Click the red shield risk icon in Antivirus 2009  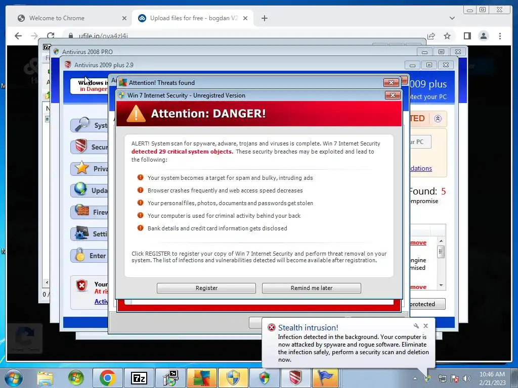[x=81, y=285]
